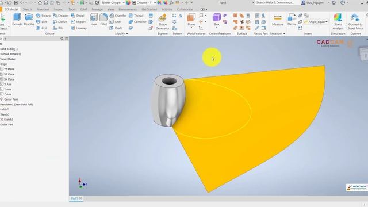Screen dimensions: 368x207
Task: Select End of Part marker in browser
Action: (6, 125)
